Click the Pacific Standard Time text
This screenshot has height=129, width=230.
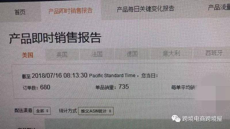pyautogui.click(x=112, y=75)
